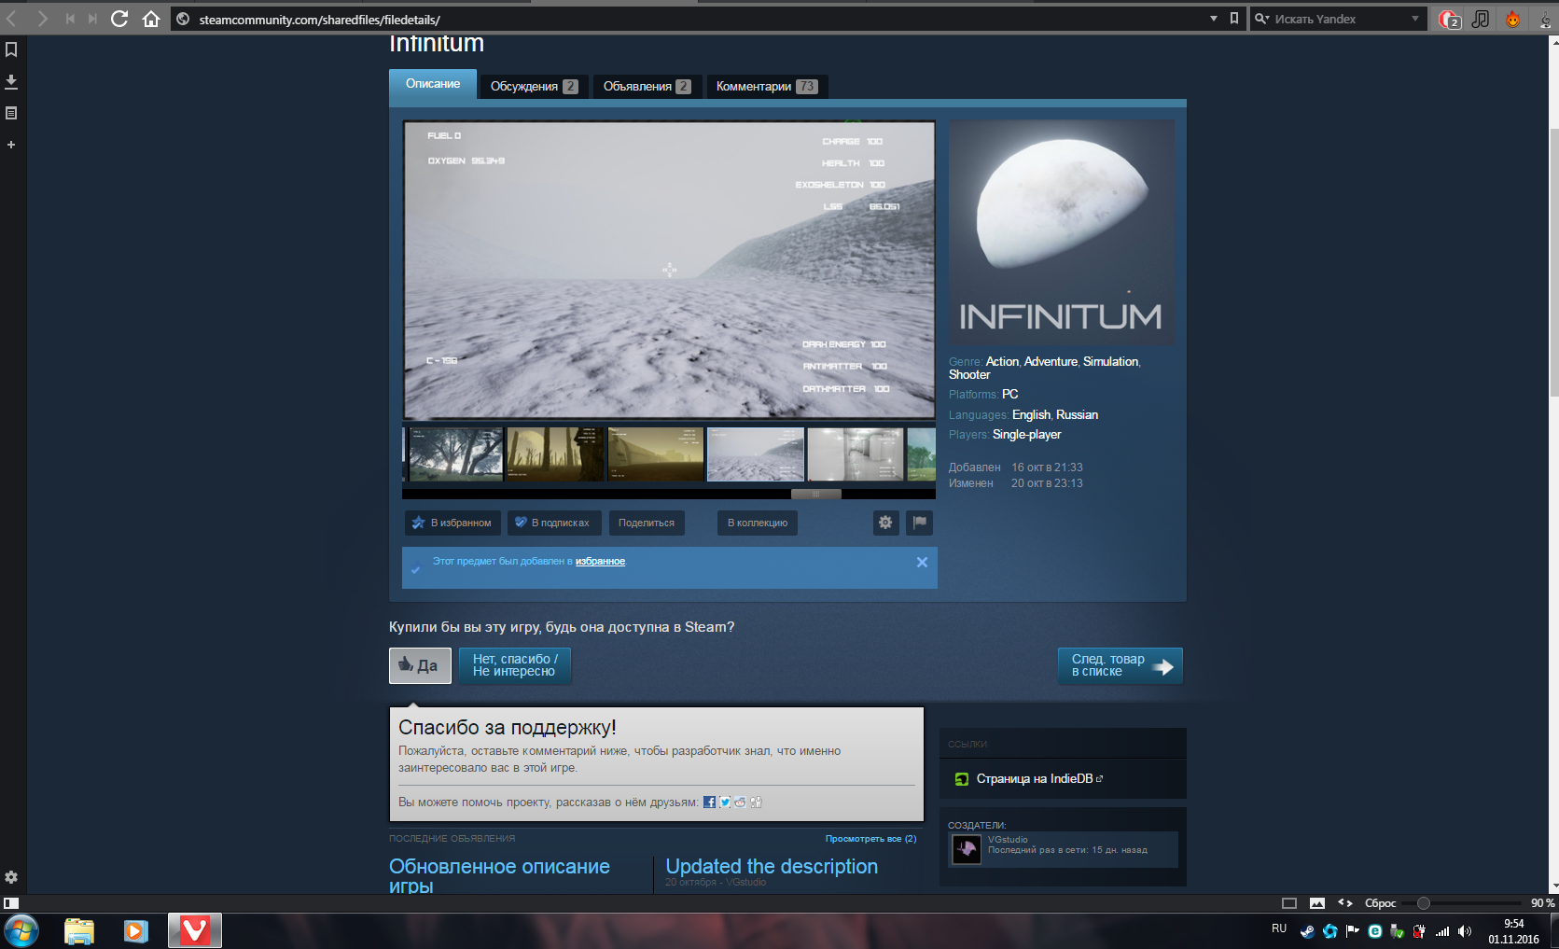Click the fast forward navigation button

pos(92,19)
